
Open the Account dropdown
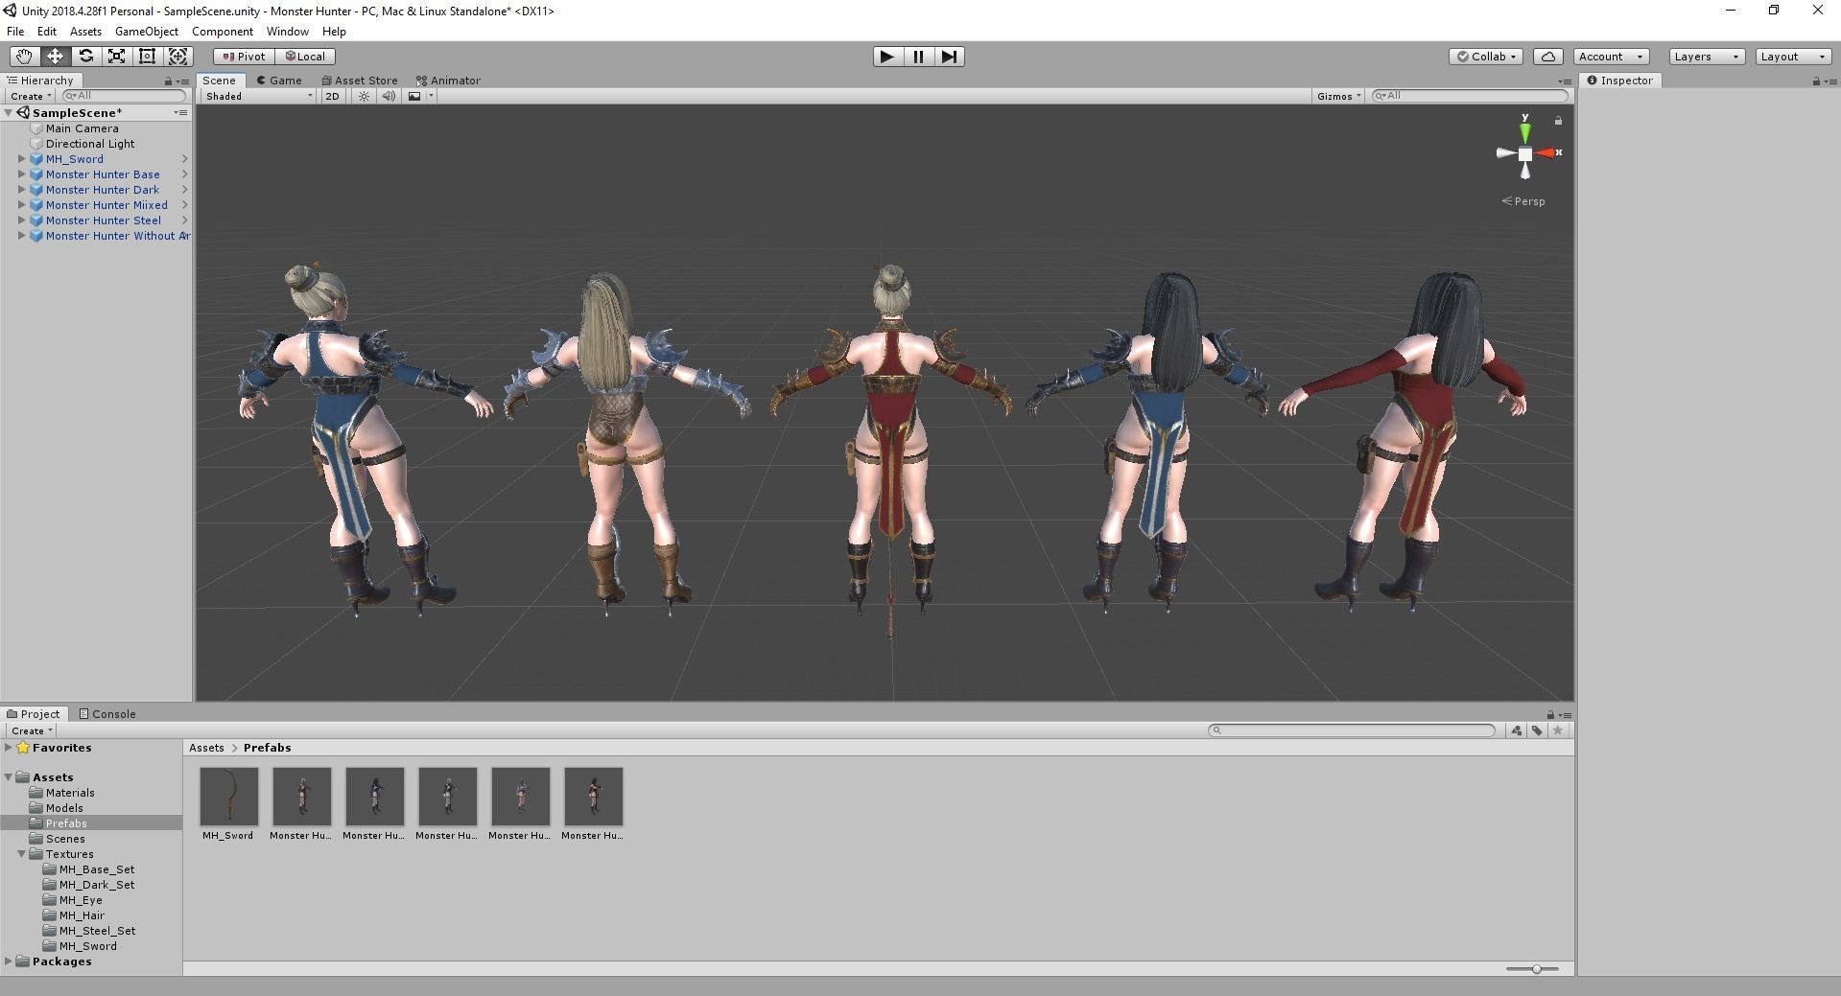click(x=1611, y=57)
